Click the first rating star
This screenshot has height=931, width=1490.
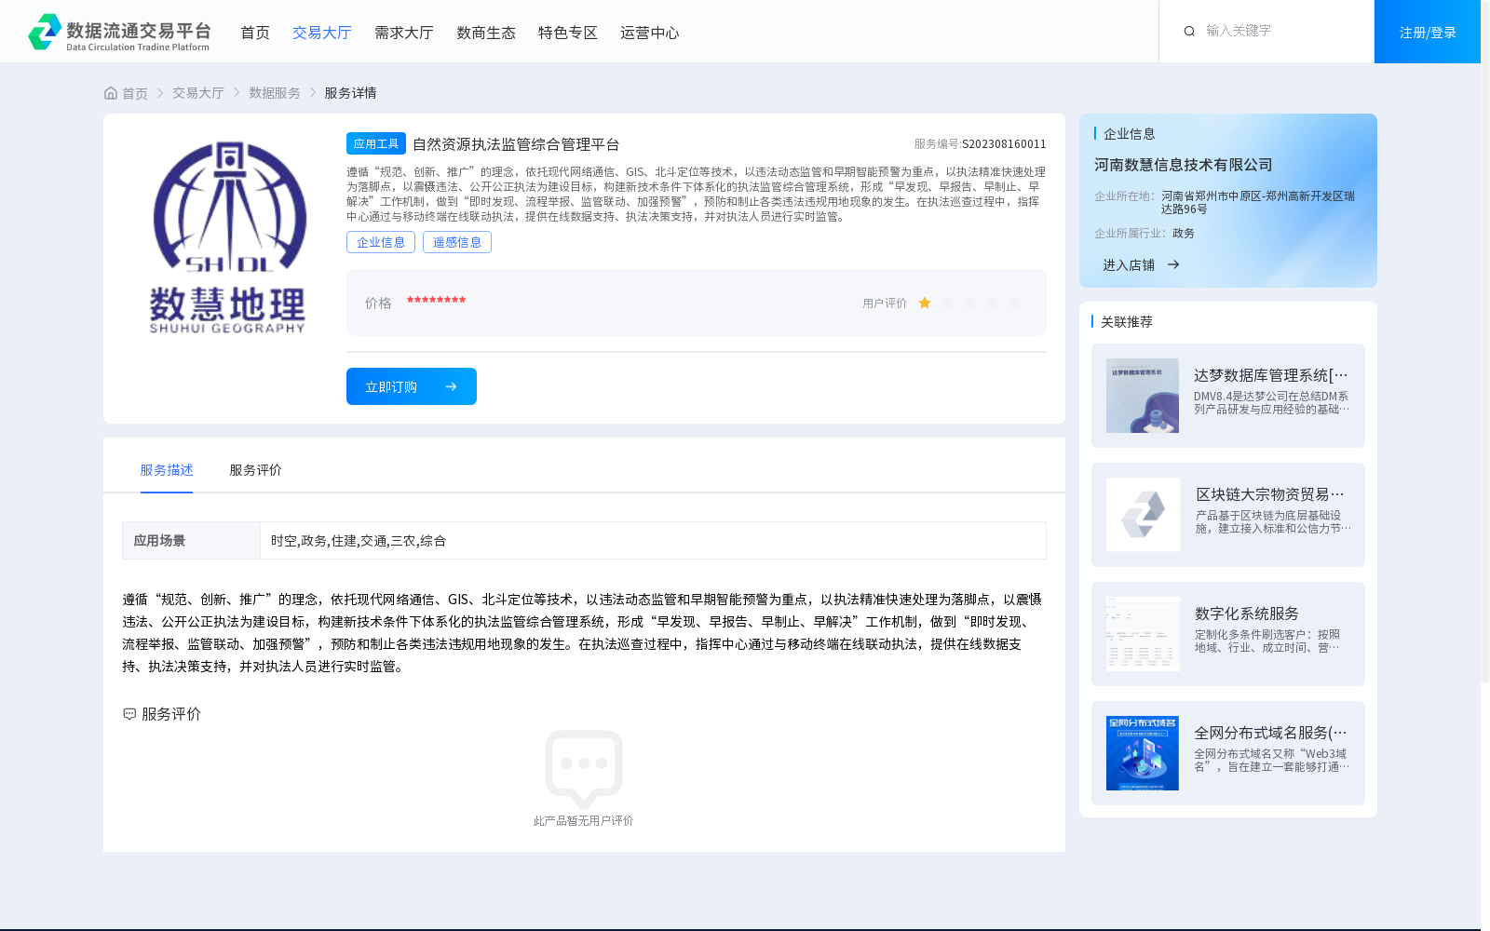[925, 303]
